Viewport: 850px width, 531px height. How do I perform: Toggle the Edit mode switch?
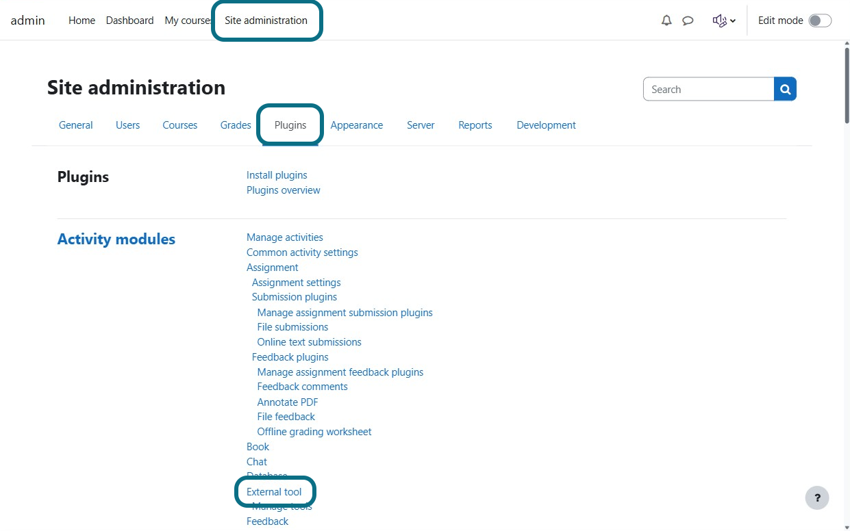[820, 21]
